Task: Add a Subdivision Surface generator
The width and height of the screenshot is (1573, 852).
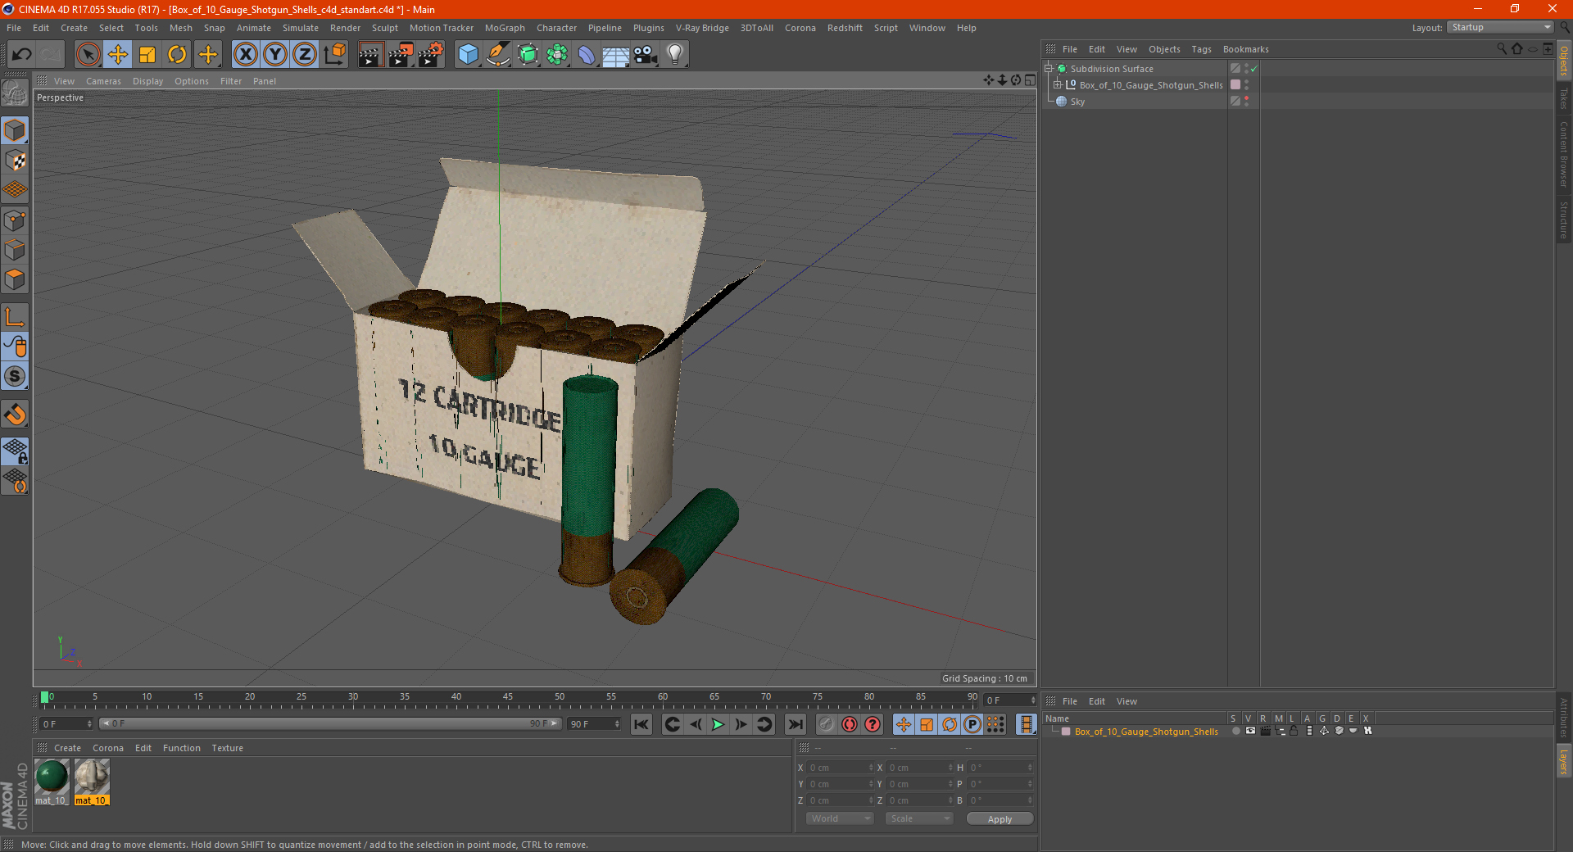Action: [528, 55]
